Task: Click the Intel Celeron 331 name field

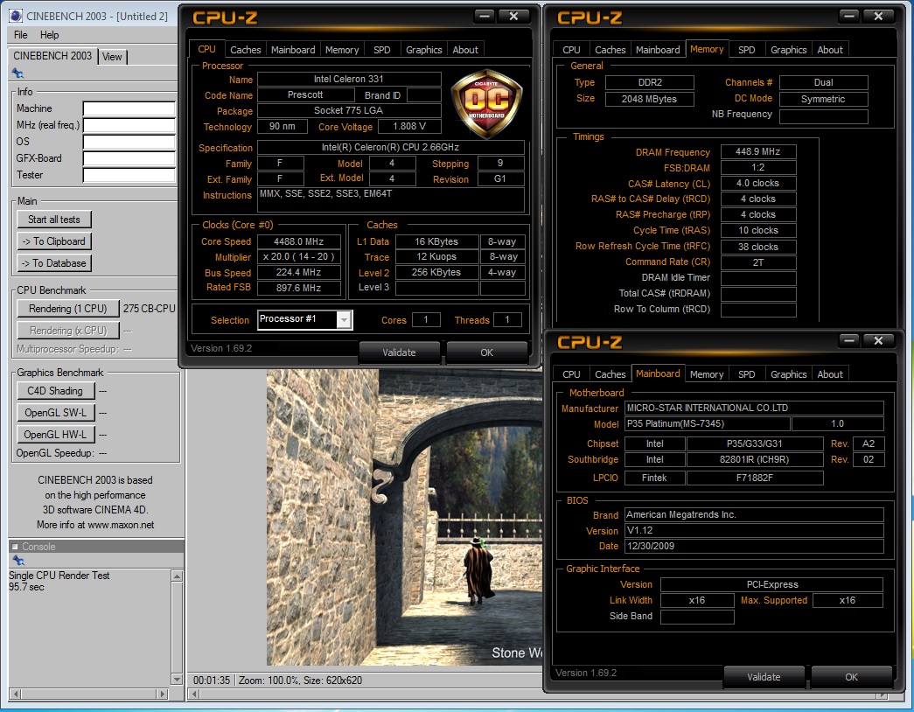Action: coord(349,79)
